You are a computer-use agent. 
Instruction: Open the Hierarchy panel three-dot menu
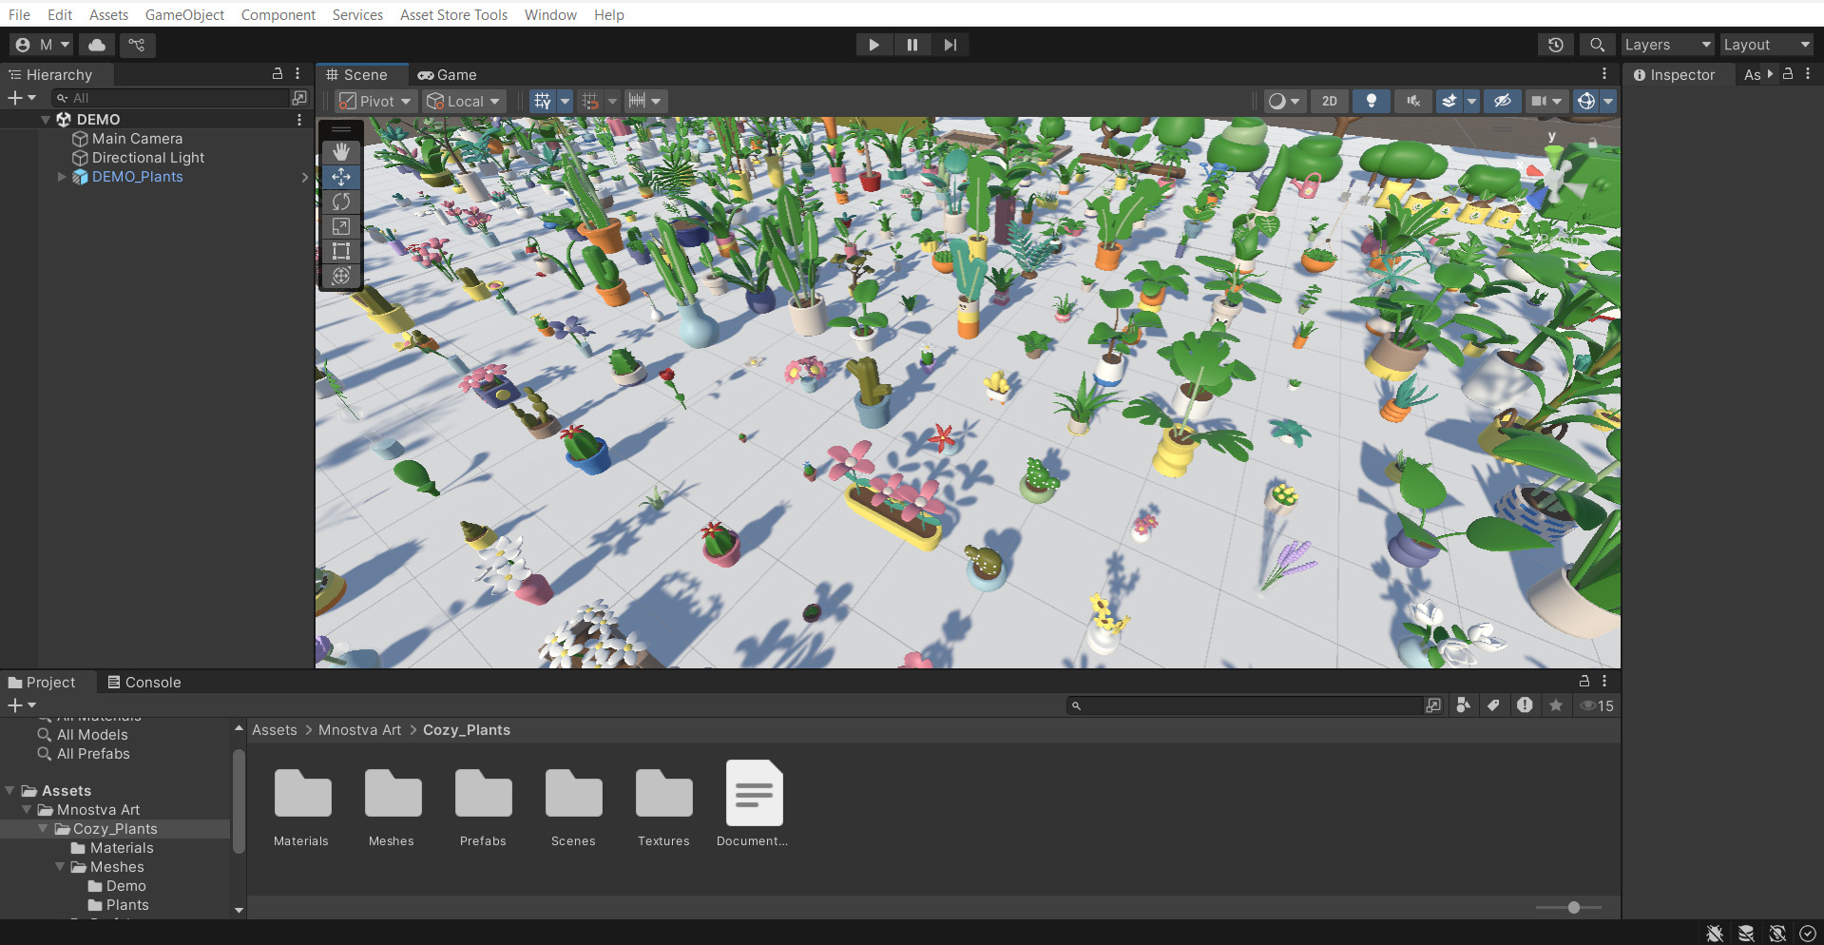click(x=298, y=74)
